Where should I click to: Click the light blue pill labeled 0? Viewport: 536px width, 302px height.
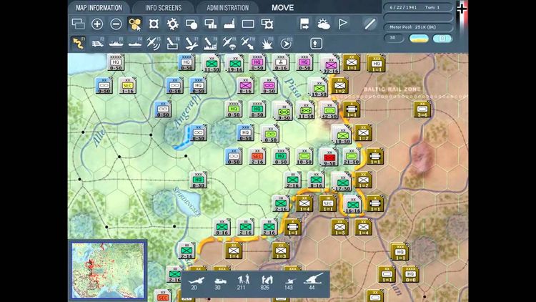442,39
